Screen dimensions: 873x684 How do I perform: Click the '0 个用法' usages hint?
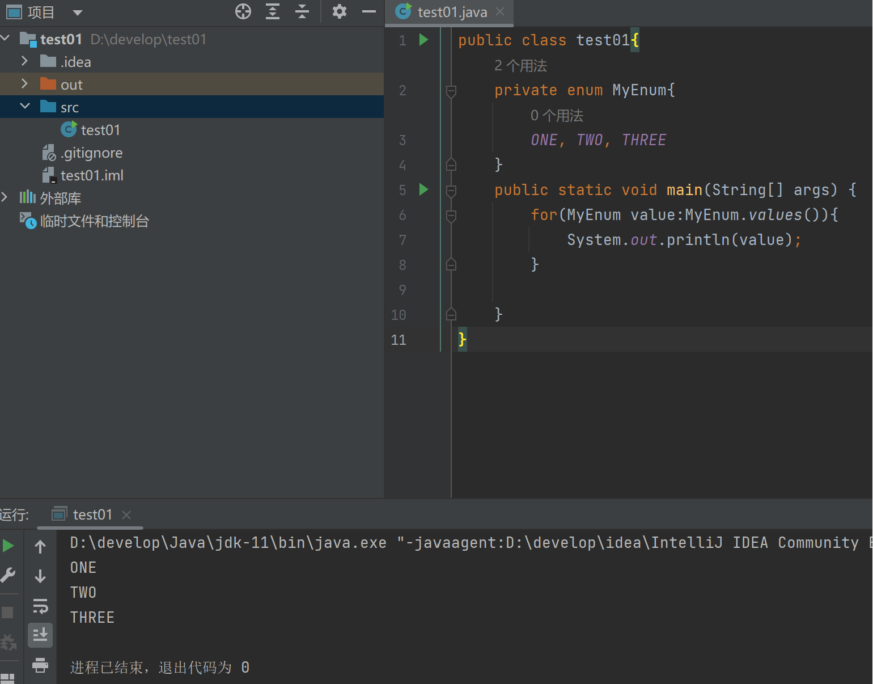557,116
